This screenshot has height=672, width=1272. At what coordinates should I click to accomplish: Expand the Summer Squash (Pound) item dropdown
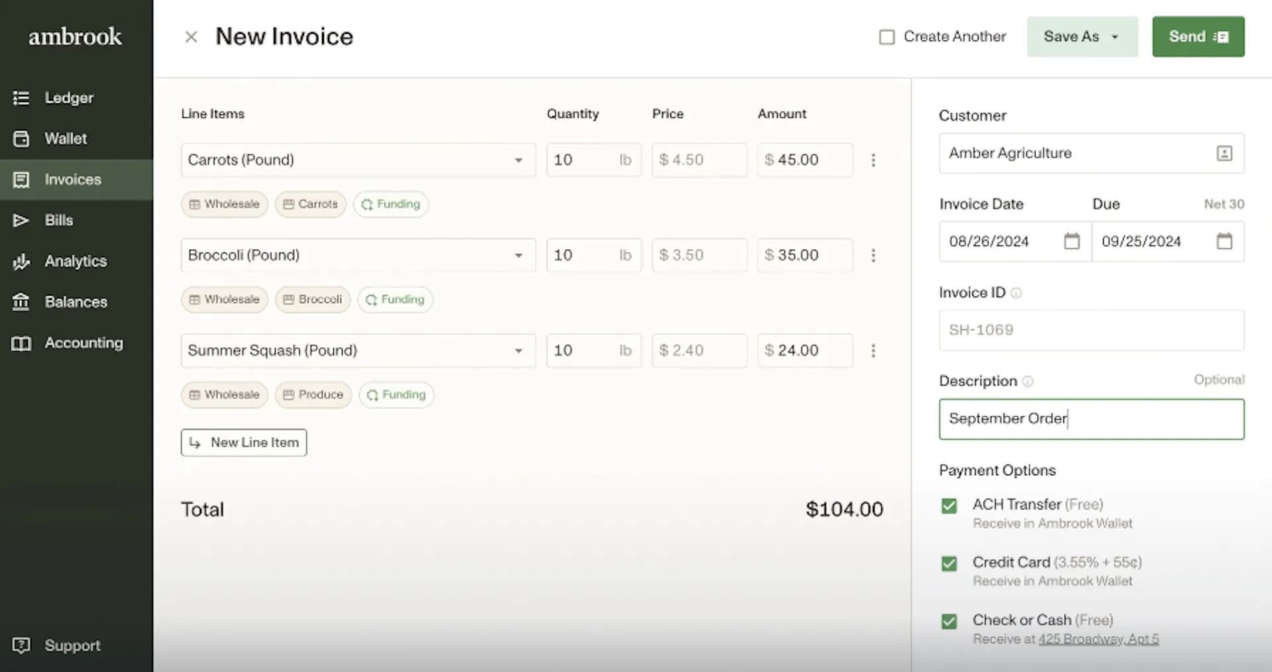pos(519,351)
